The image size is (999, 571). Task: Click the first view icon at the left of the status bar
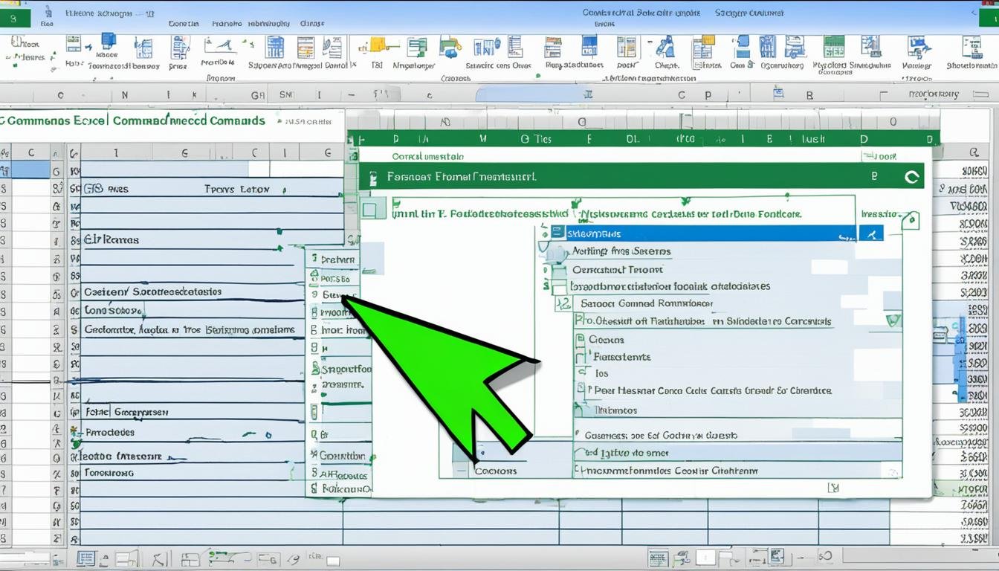pyautogui.click(x=86, y=558)
